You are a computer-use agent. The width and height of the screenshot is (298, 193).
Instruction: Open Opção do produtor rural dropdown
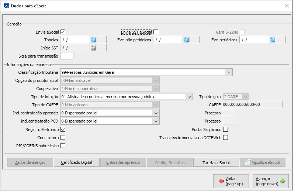click(156, 80)
